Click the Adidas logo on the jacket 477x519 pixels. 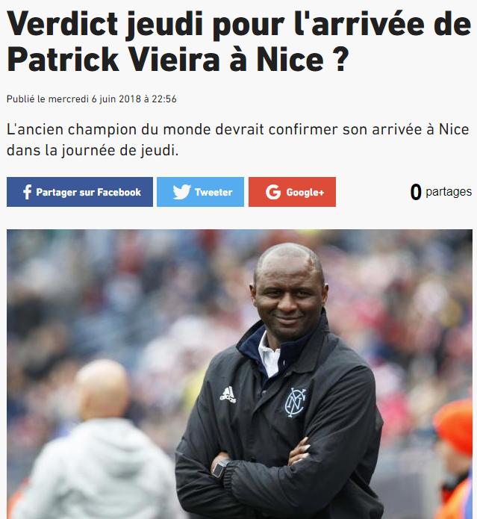(228, 395)
